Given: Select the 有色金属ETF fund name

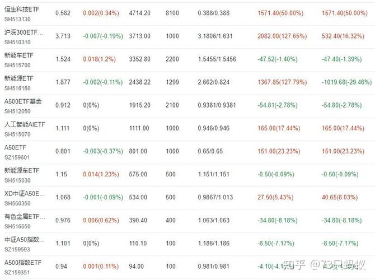Looking at the screenshot, I should tap(23, 216).
